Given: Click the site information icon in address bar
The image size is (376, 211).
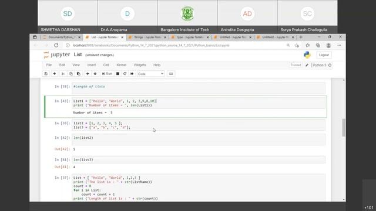Looking at the screenshot, I should coord(68,45).
